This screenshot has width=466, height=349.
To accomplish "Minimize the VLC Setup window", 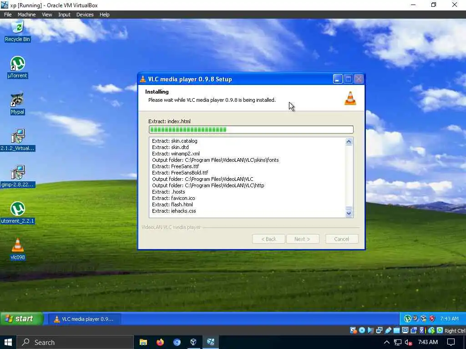I will (338, 79).
